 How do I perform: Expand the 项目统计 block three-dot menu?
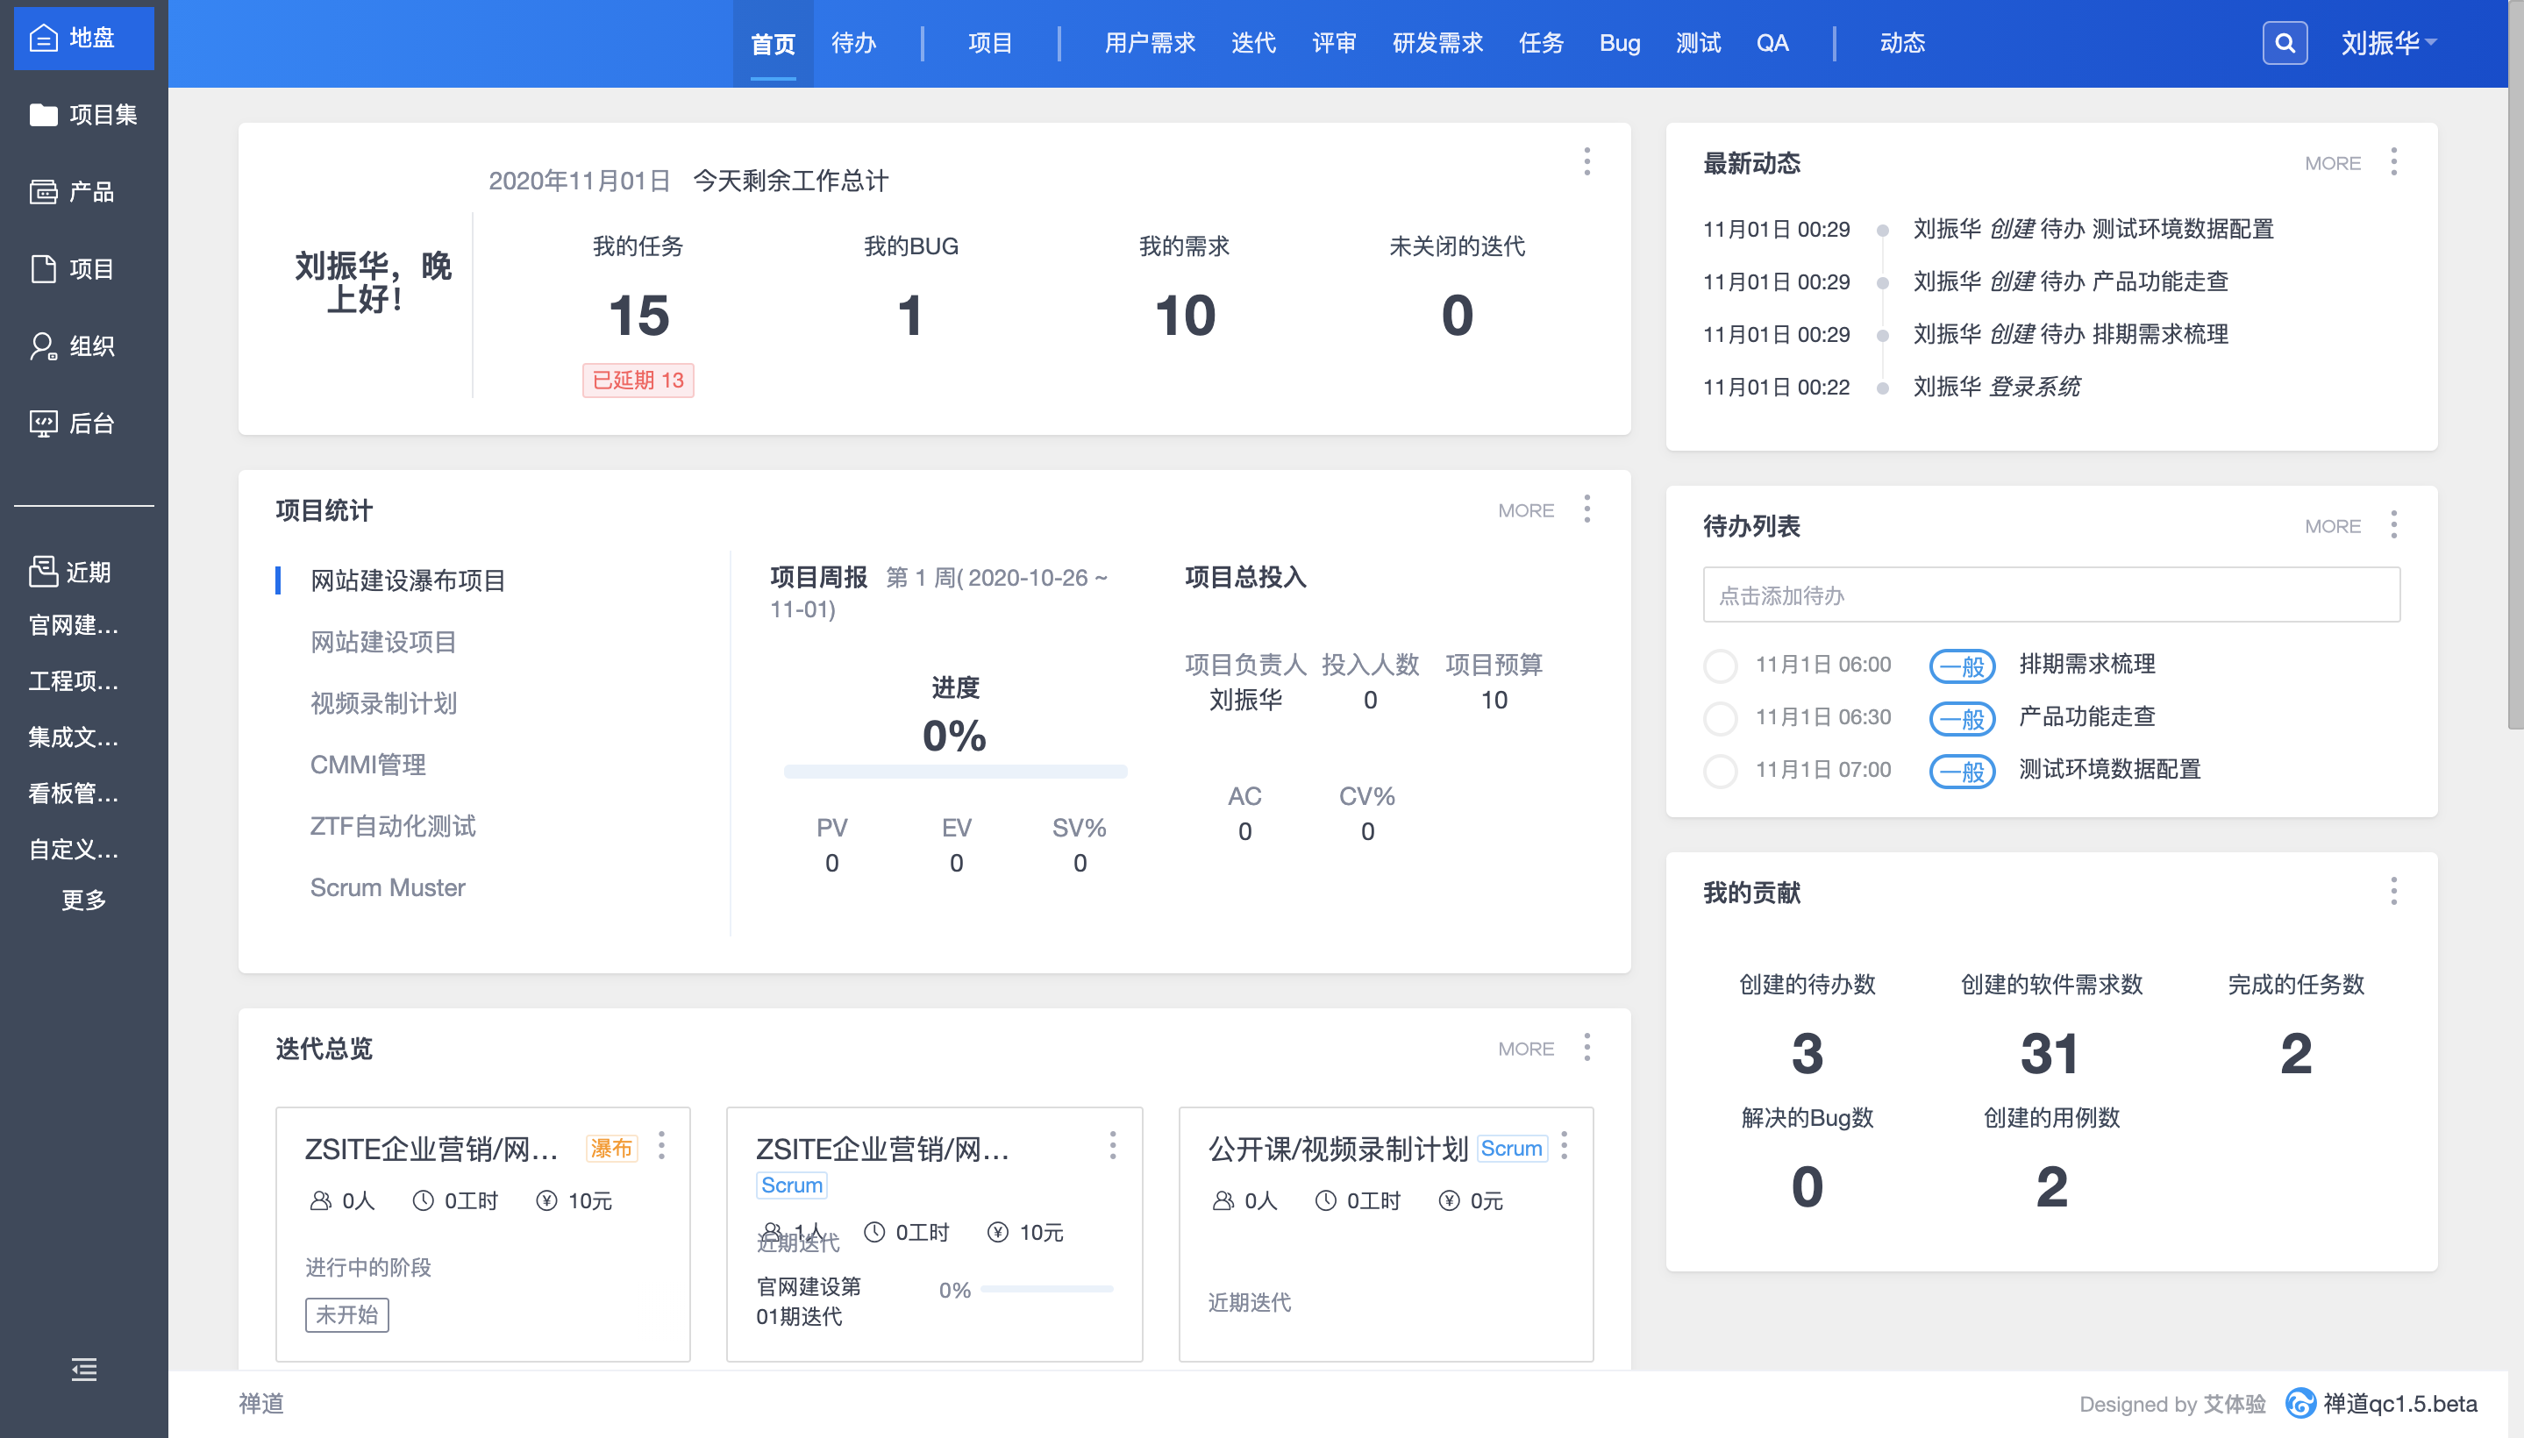tap(1586, 509)
